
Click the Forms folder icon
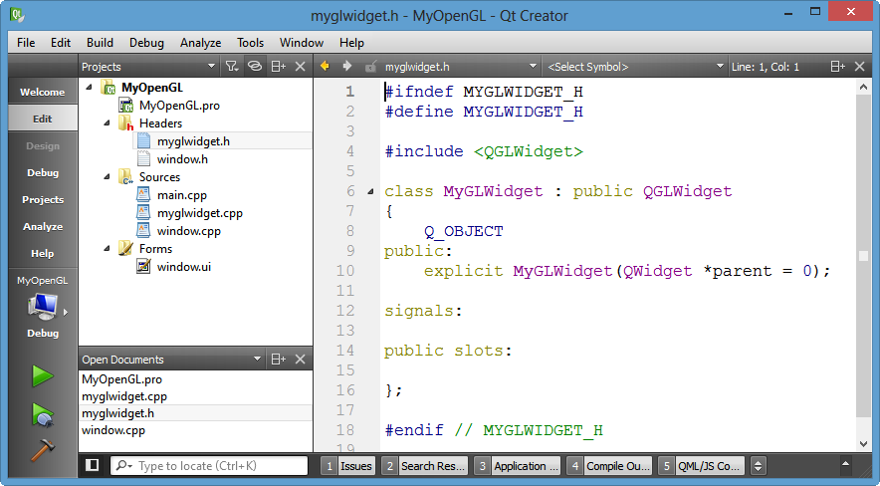[x=125, y=249]
